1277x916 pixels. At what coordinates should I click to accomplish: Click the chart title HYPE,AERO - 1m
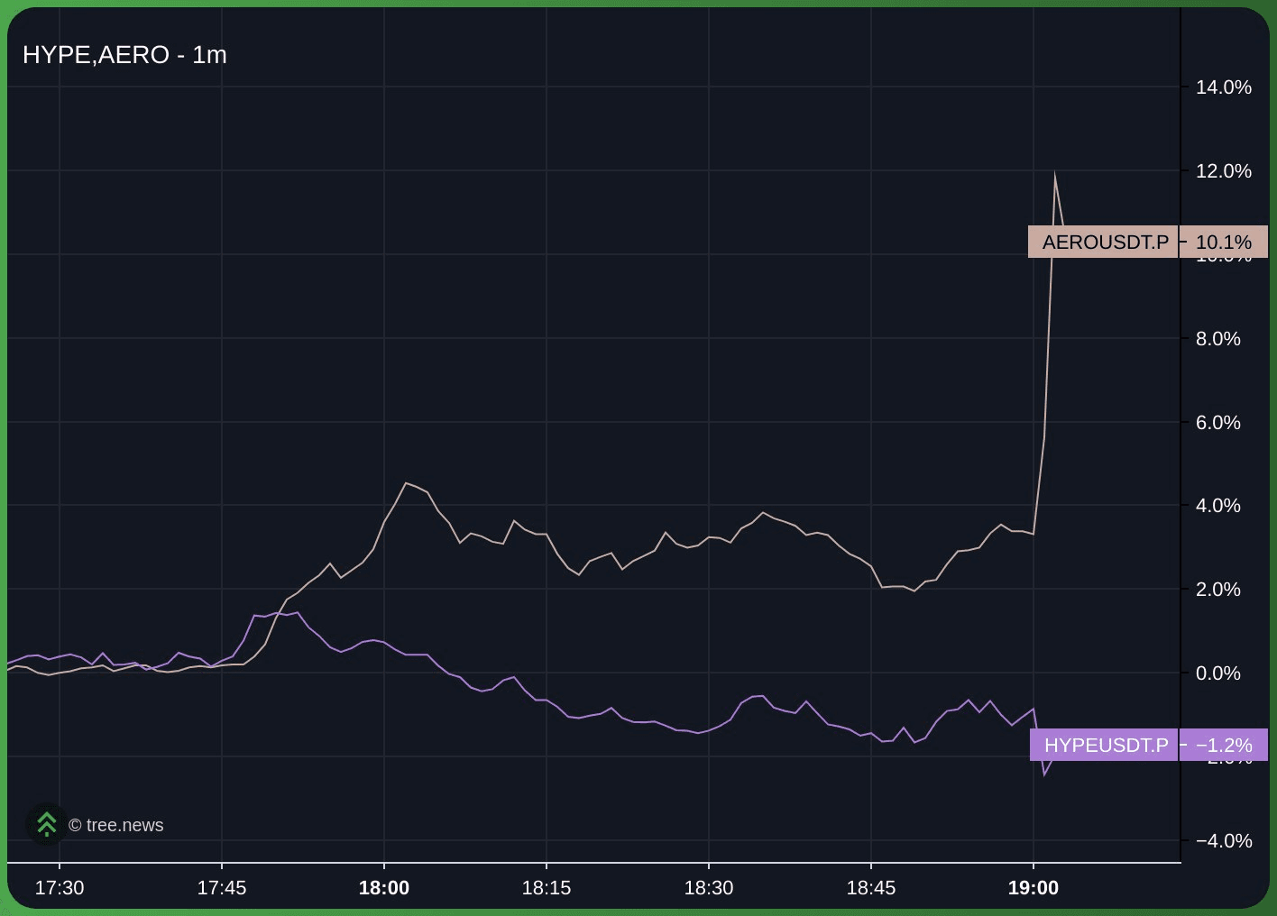(x=124, y=55)
